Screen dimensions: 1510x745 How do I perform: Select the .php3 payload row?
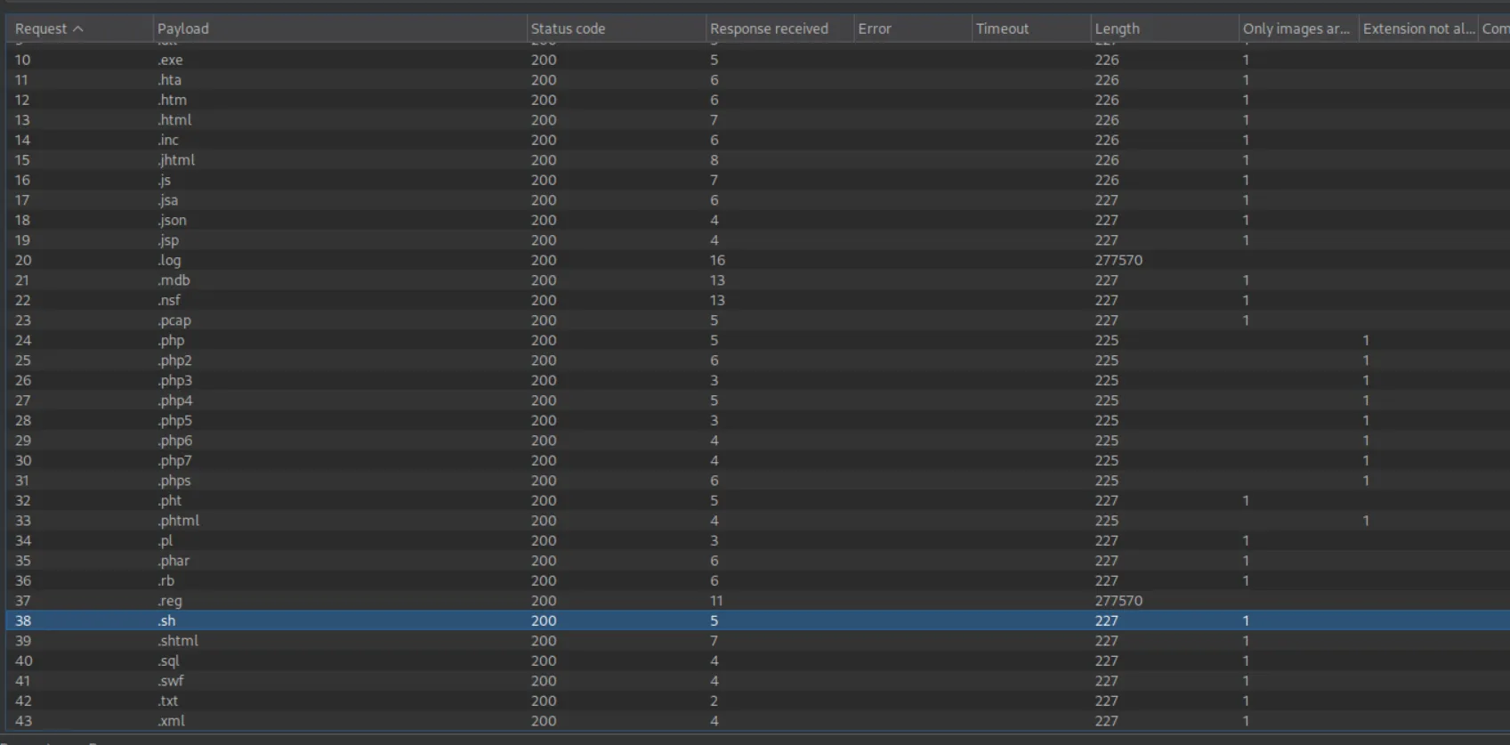(x=758, y=380)
